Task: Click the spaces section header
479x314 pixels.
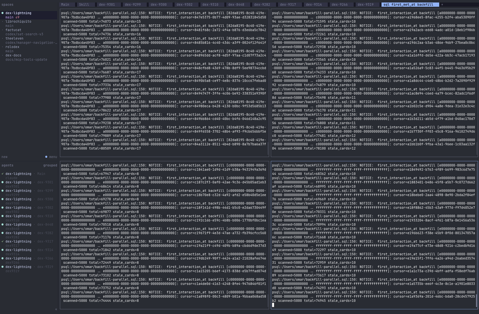Action: (x=8, y=4)
